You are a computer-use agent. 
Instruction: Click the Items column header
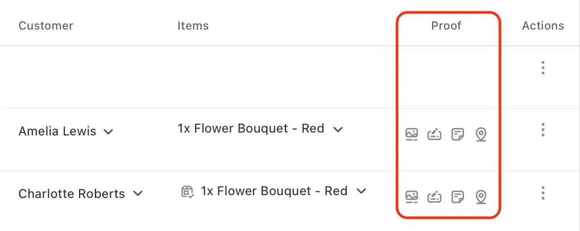[x=193, y=26]
